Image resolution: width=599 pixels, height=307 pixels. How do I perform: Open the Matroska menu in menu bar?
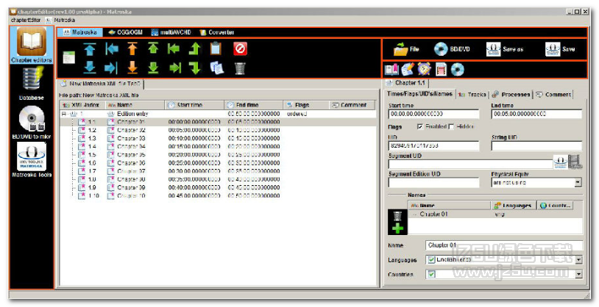point(61,21)
